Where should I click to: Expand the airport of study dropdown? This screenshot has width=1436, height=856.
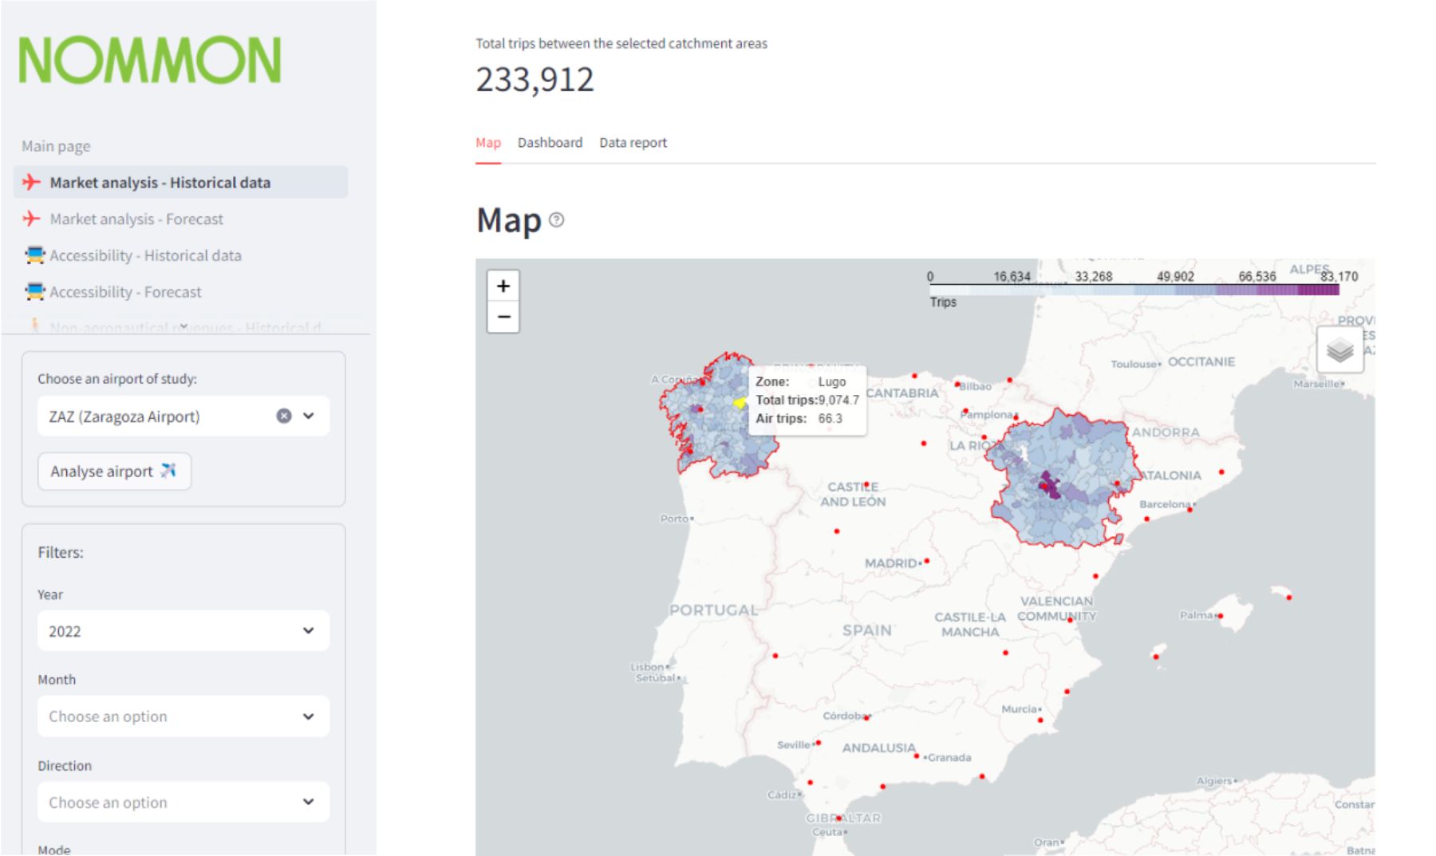coord(309,416)
